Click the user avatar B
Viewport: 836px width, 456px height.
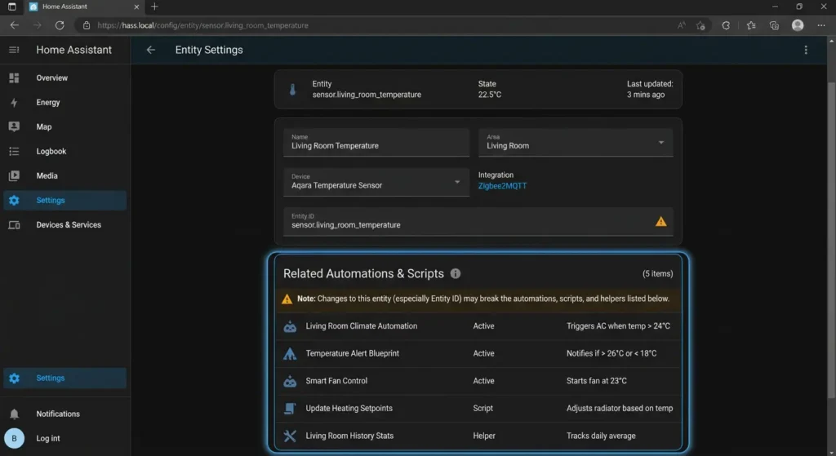(14, 438)
